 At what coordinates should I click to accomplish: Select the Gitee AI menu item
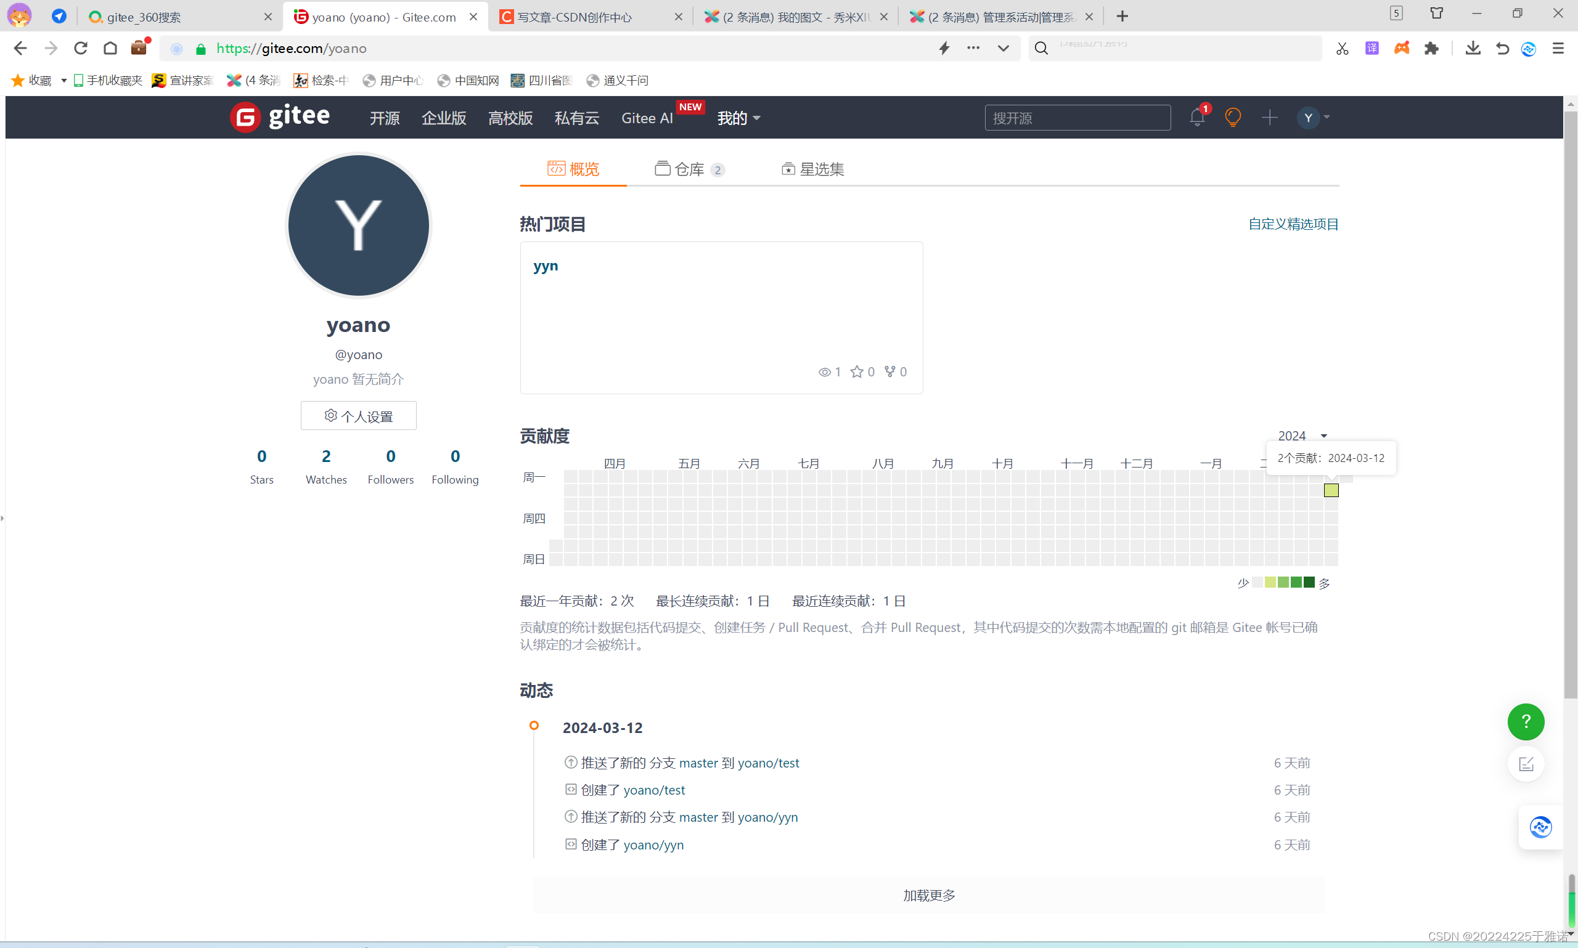[x=647, y=118]
